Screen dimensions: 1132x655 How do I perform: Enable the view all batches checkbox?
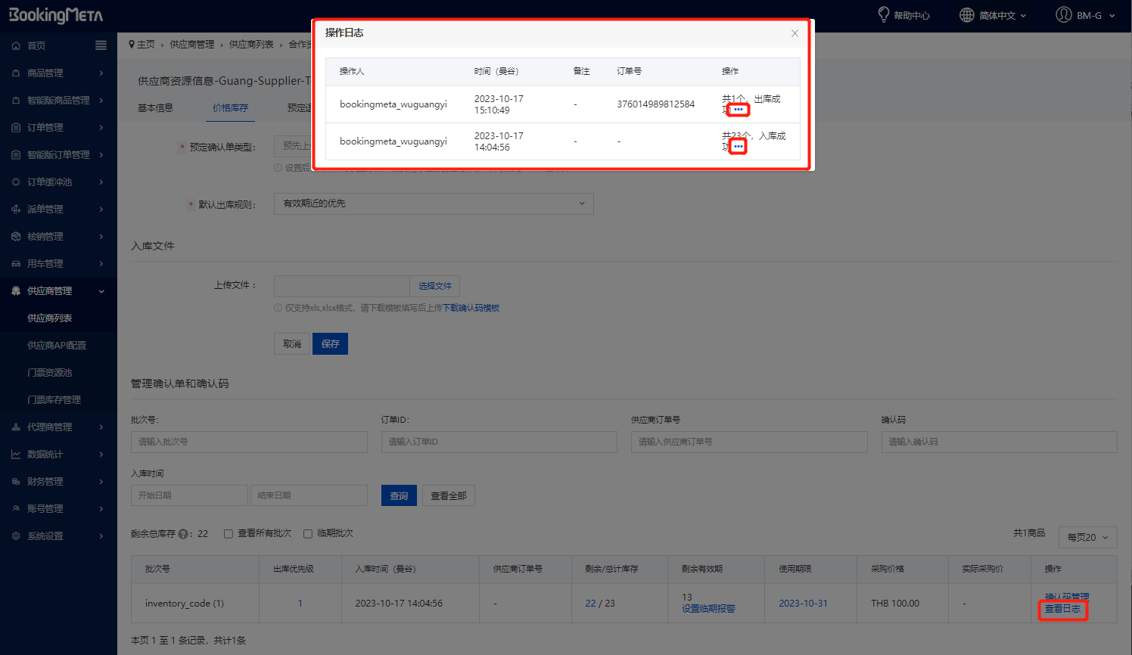(229, 534)
